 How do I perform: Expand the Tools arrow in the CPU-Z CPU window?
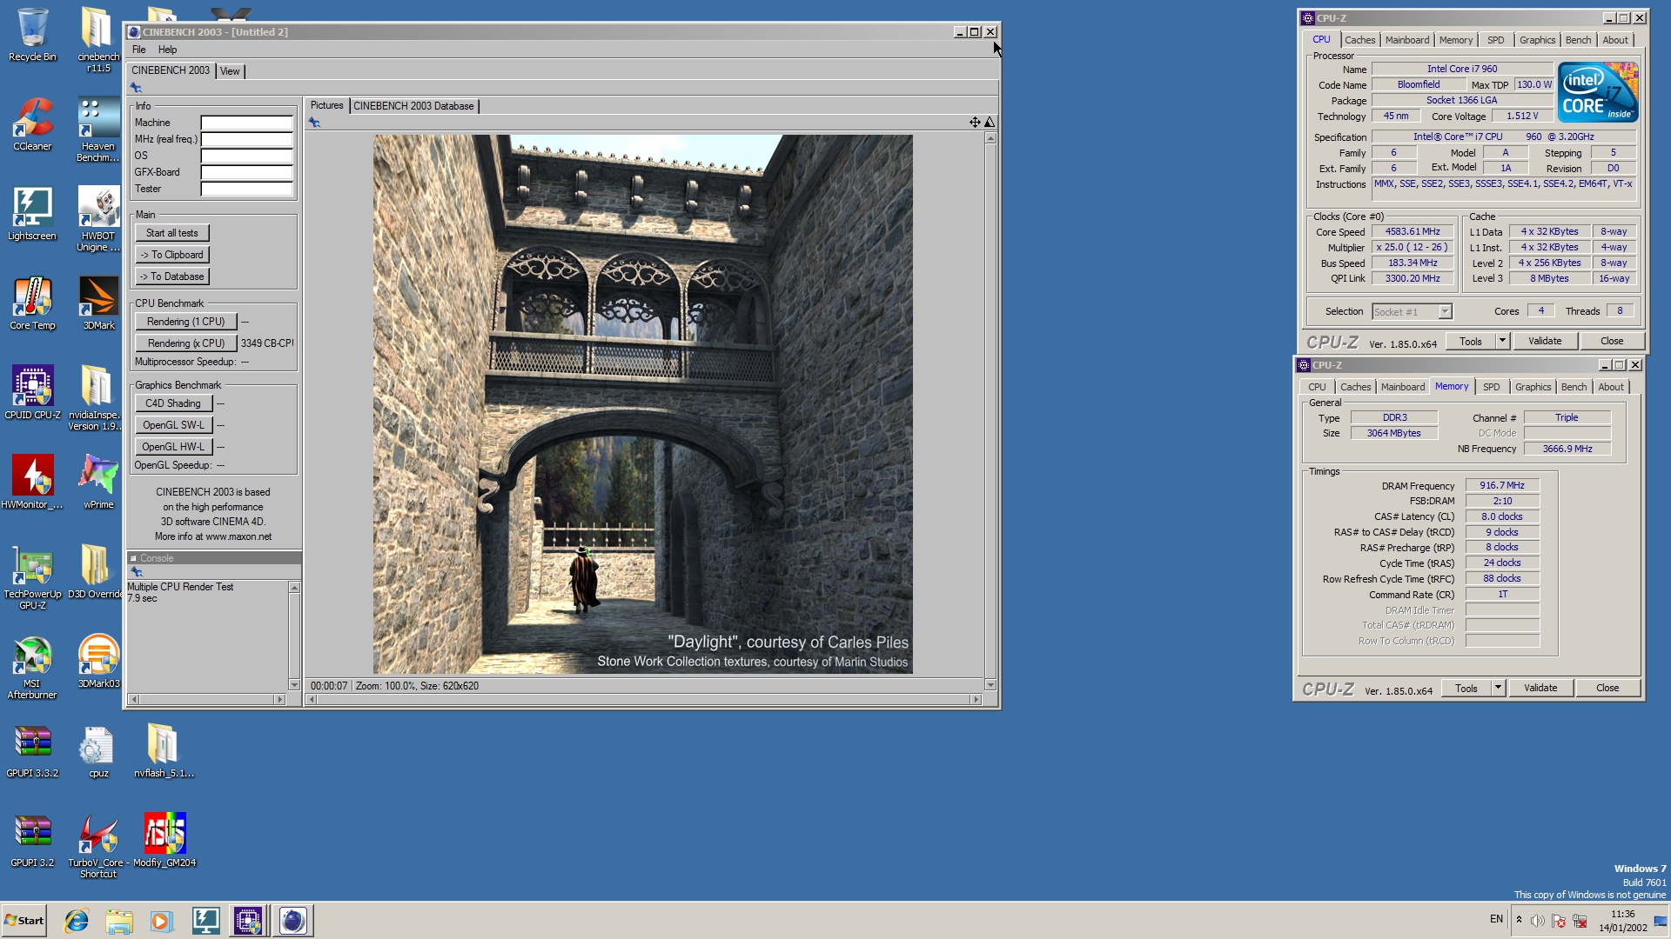1502,342
